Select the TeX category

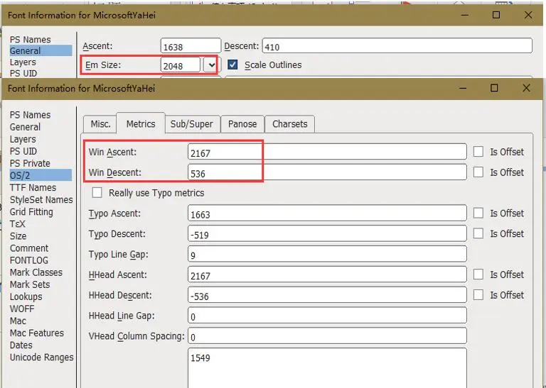[x=17, y=223]
